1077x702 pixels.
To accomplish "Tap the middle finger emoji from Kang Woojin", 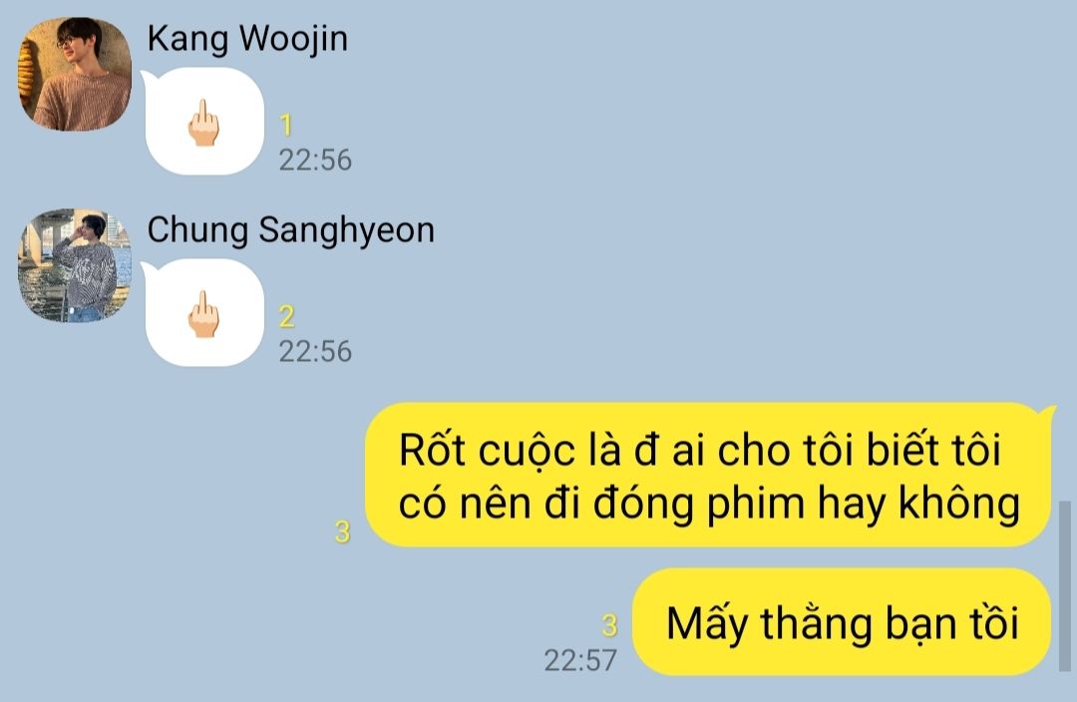I will click(203, 123).
